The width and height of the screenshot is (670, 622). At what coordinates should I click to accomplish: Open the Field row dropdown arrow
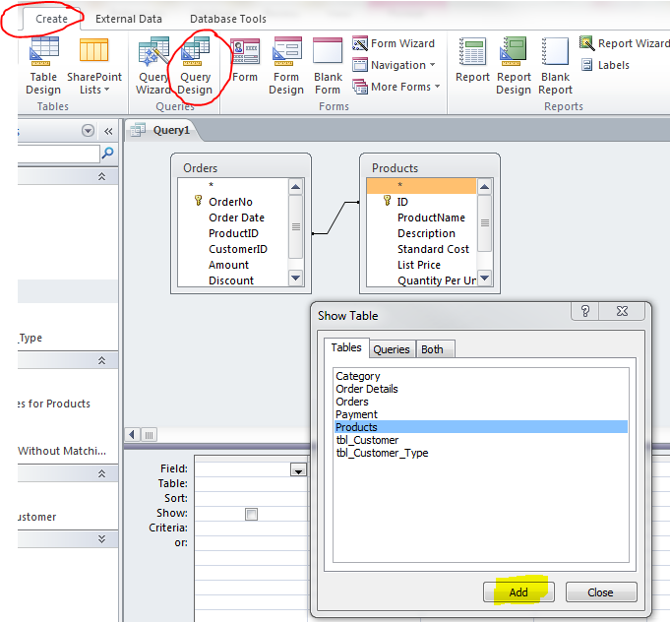coord(298,469)
